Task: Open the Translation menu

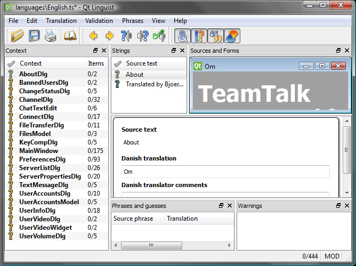Action: click(61, 21)
